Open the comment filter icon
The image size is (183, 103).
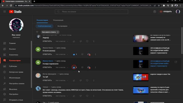coord(37,32)
